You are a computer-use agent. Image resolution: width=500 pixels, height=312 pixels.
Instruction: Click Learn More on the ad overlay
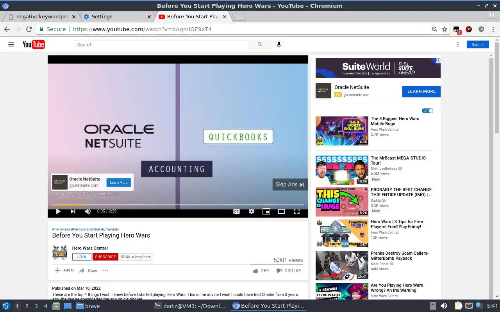(118, 183)
